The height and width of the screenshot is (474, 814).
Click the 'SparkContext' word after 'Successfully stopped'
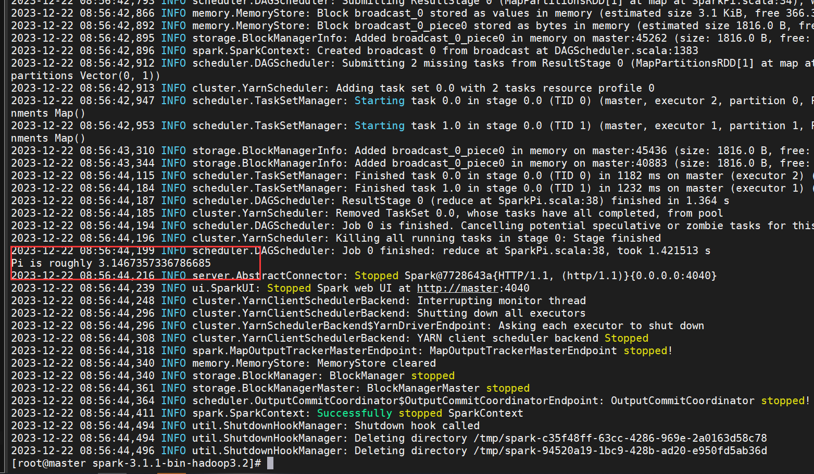click(x=485, y=413)
